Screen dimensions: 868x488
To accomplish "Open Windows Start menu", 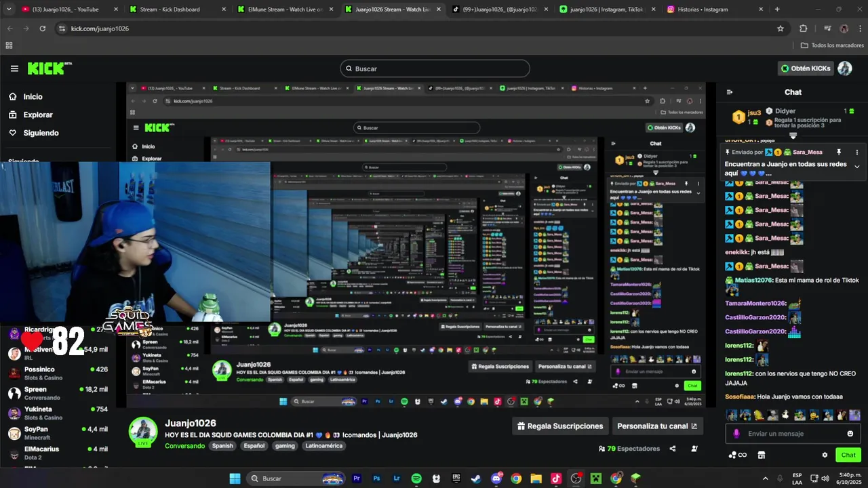I will point(235,479).
